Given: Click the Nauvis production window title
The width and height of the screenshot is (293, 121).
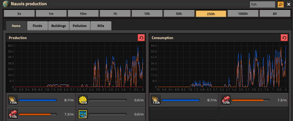Looking at the screenshot, I should coord(29,4).
